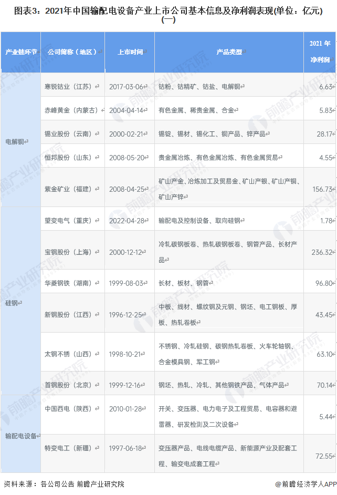Click the 上市时间 column header
This screenshot has width=337, height=495.
pos(130,52)
